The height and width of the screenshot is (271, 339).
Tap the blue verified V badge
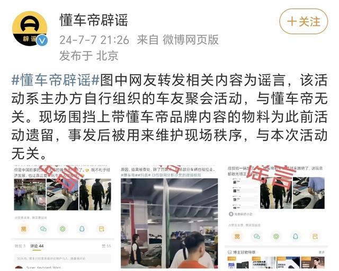(42, 40)
